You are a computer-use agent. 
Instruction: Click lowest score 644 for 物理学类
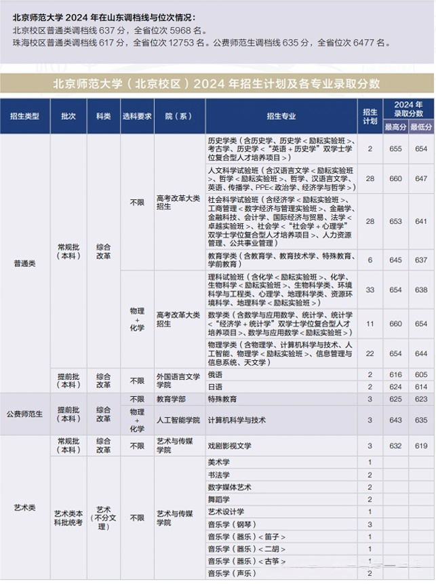421,353
